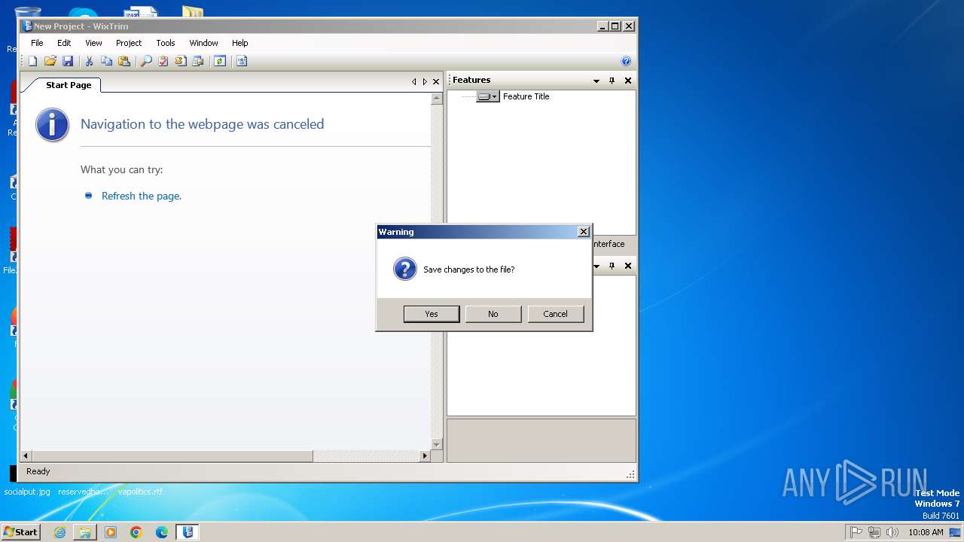
Task: Click the New file toolbar icon
Action: (32, 61)
